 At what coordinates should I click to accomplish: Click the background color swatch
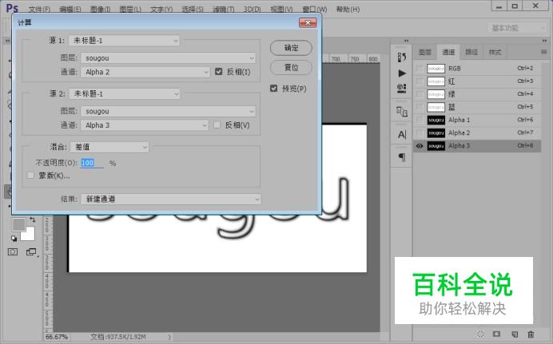pos(30,235)
